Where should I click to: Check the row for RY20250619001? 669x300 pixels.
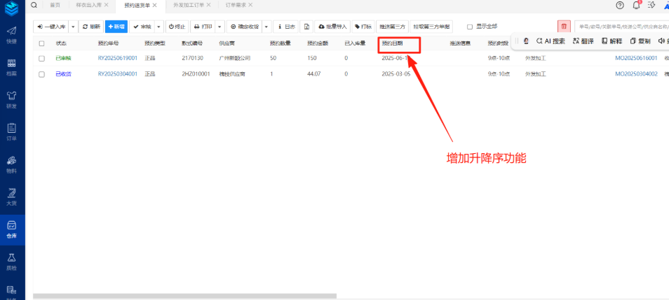pos(41,58)
